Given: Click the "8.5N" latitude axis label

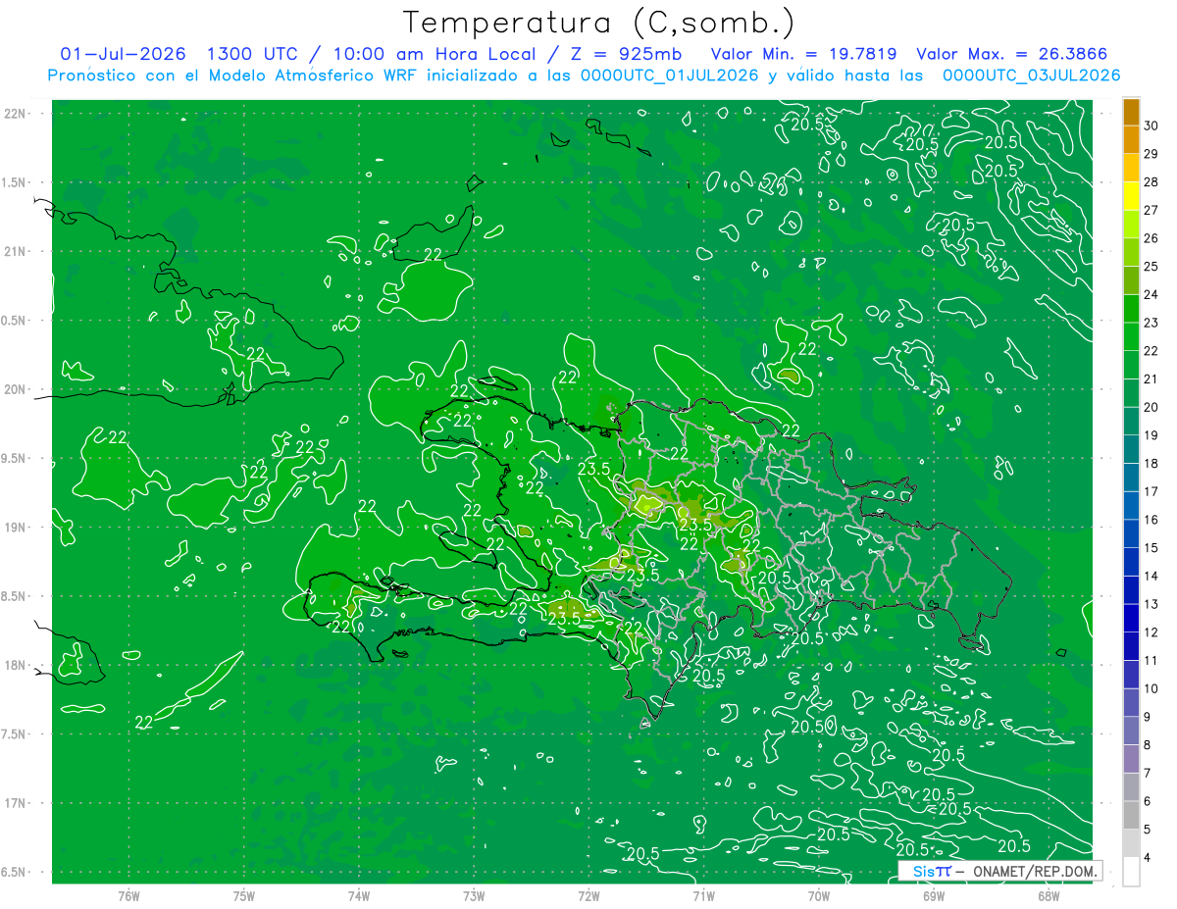Looking at the screenshot, I should [x=15, y=596].
